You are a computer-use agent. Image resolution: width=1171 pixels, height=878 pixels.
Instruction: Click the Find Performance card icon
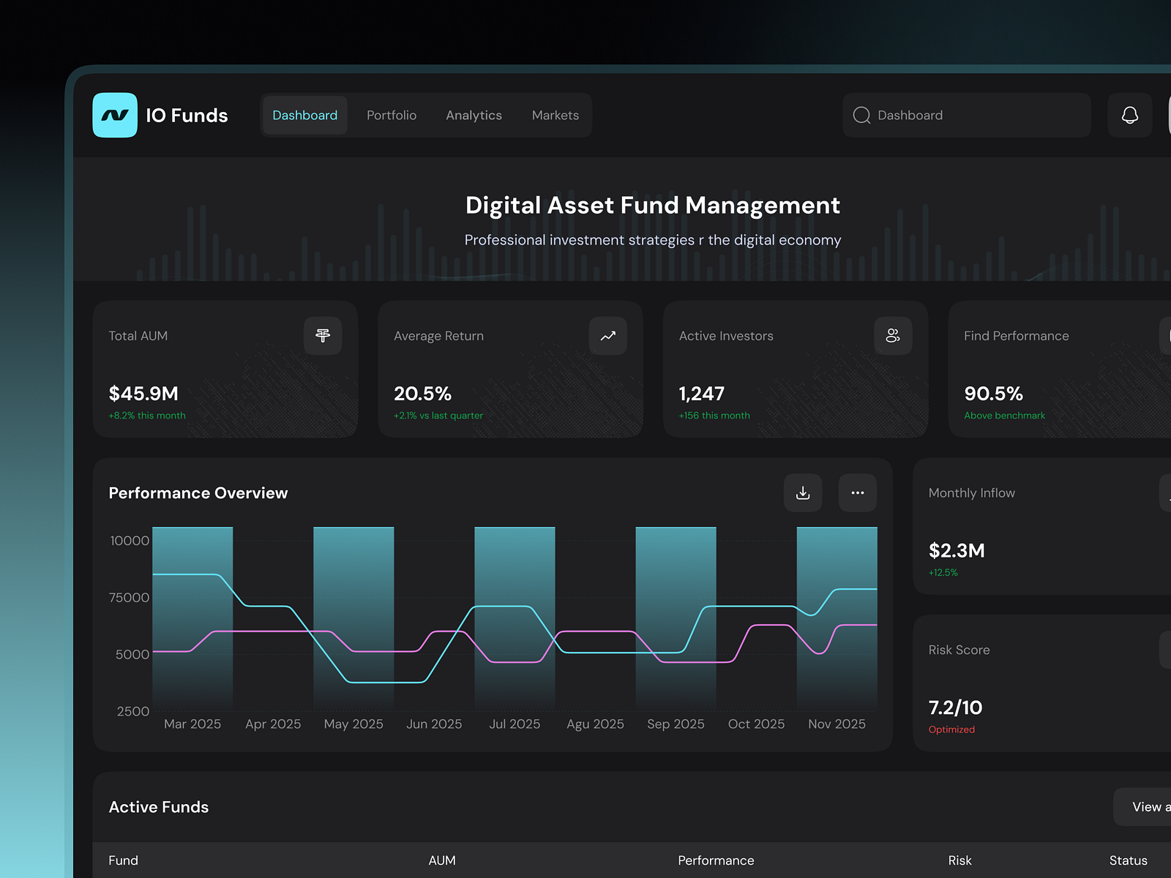pos(1168,336)
